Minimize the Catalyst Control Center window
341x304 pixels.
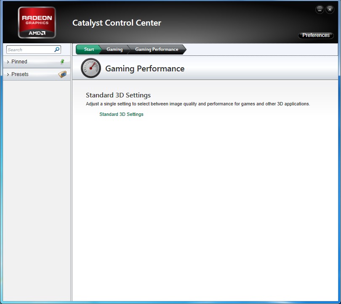pyautogui.click(x=320, y=10)
